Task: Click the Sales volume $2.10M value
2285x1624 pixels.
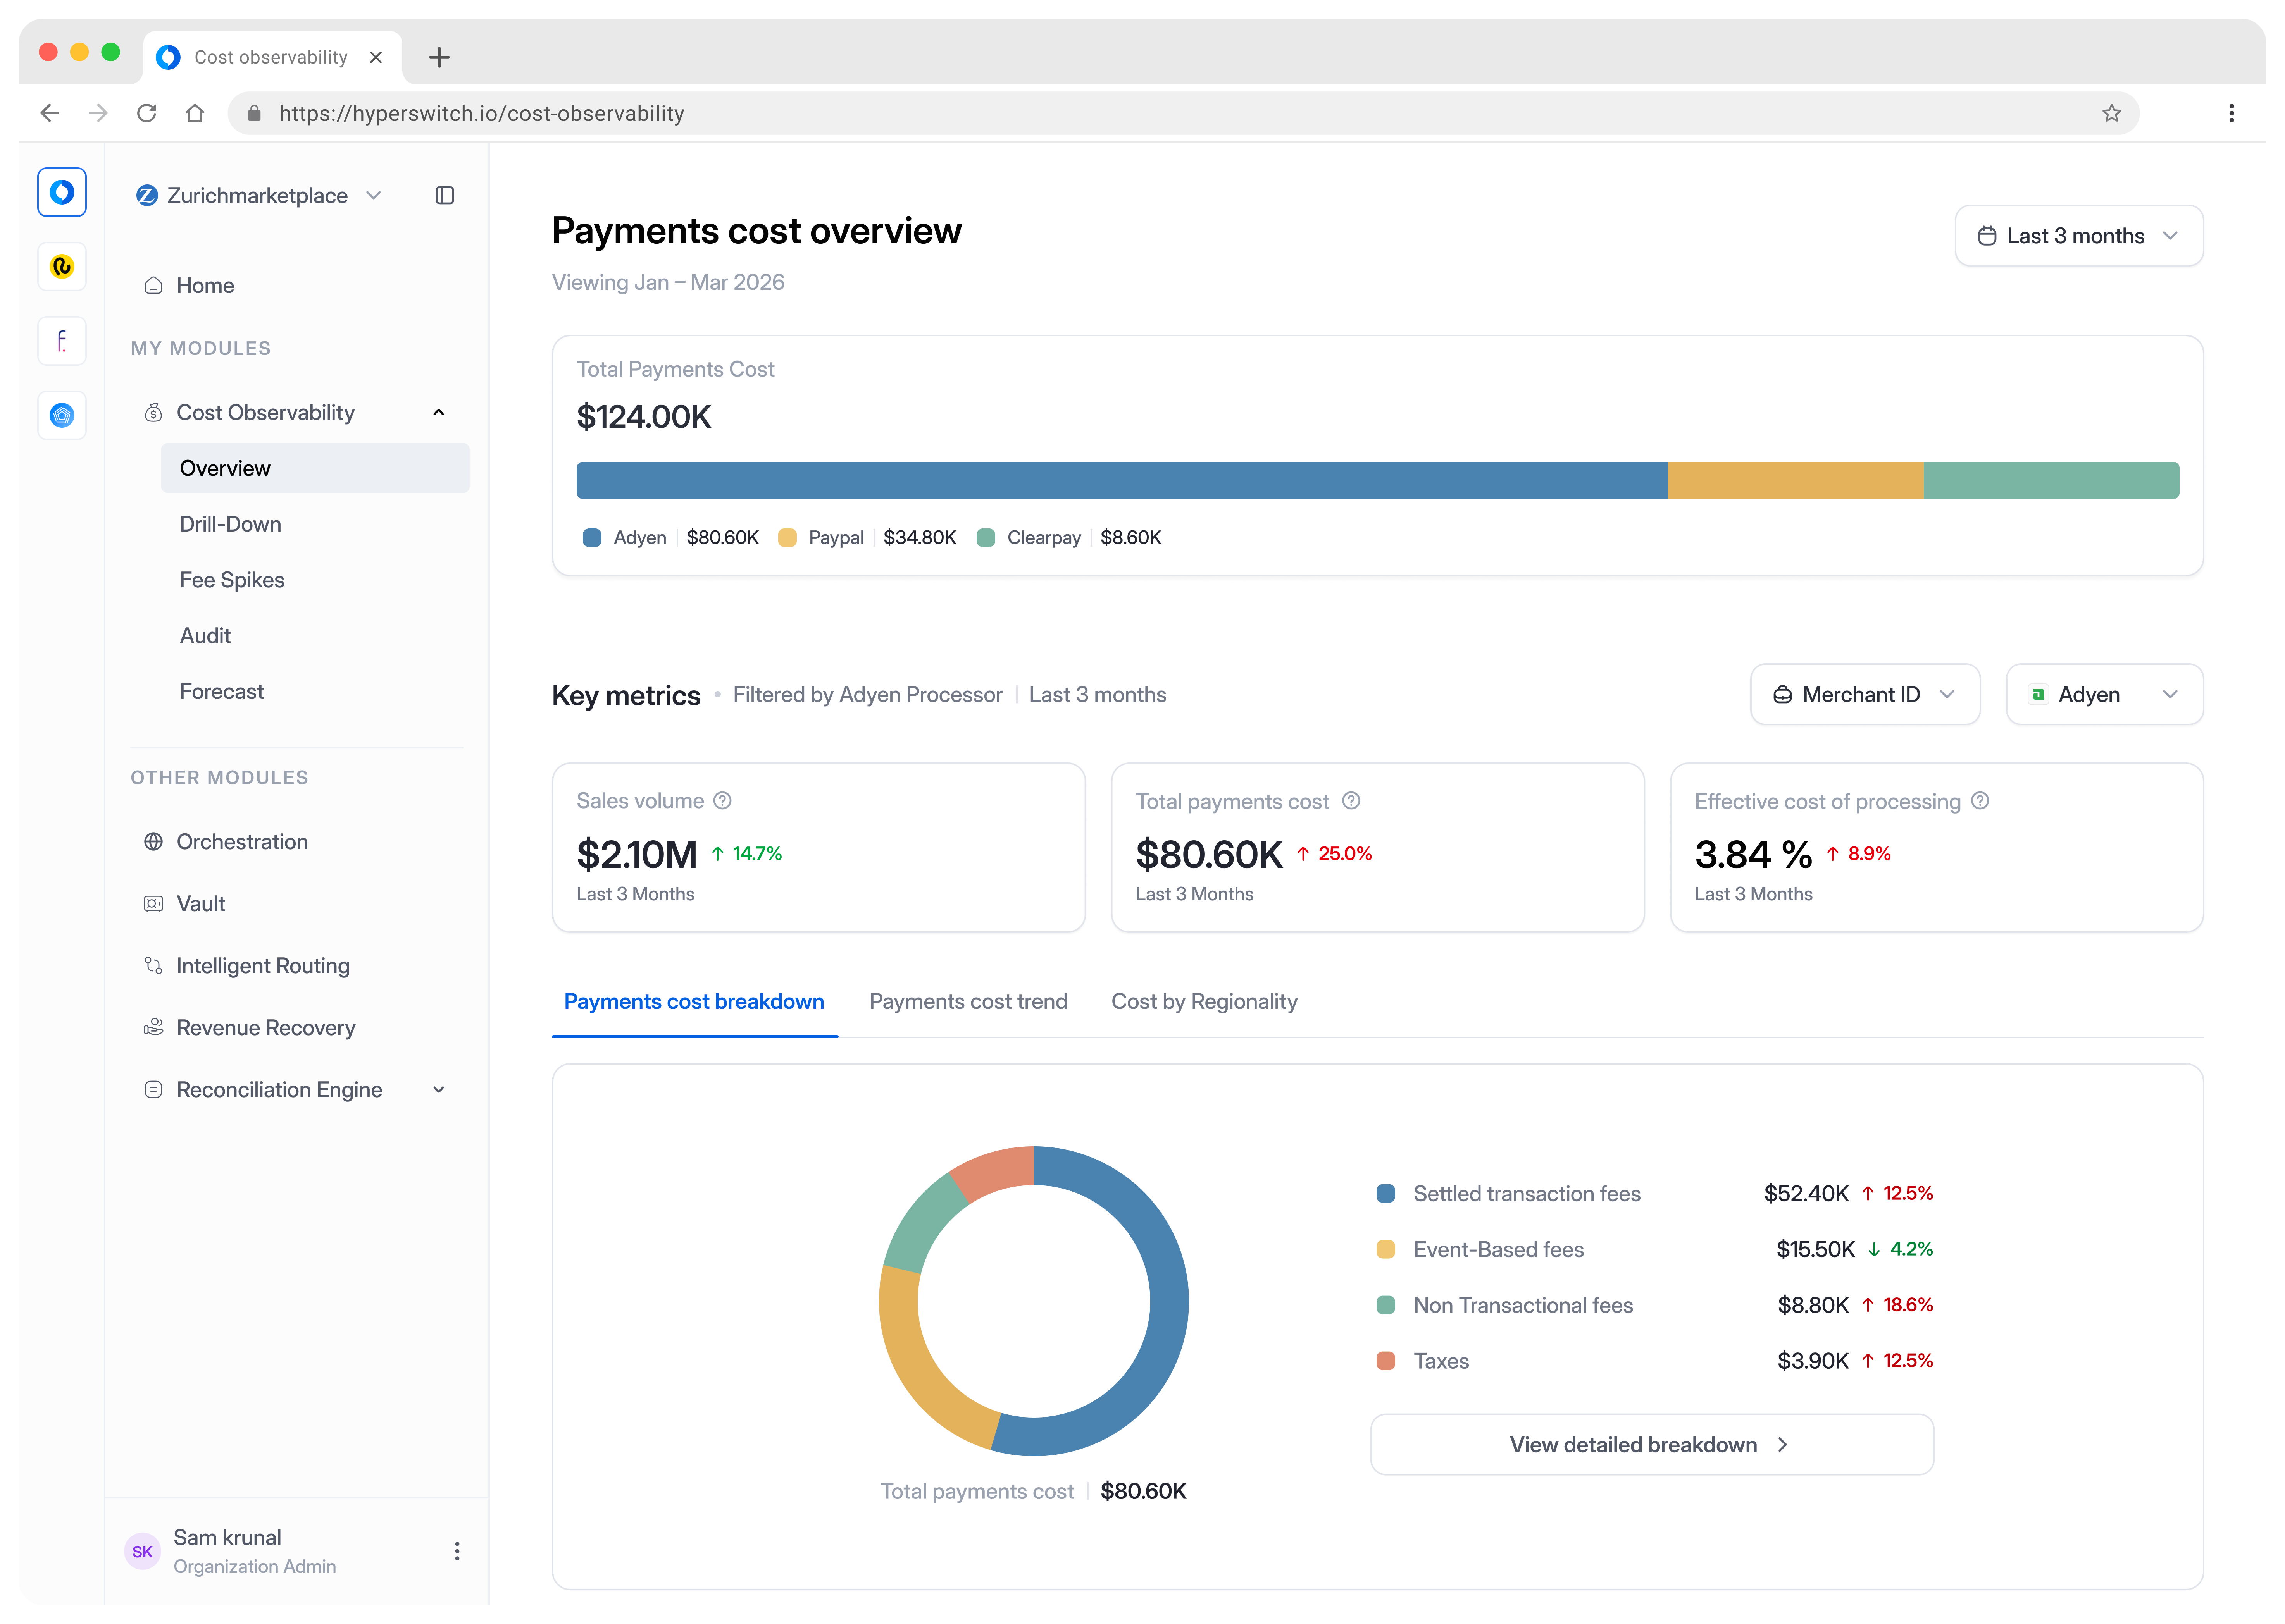Action: (x=636, y=855)
